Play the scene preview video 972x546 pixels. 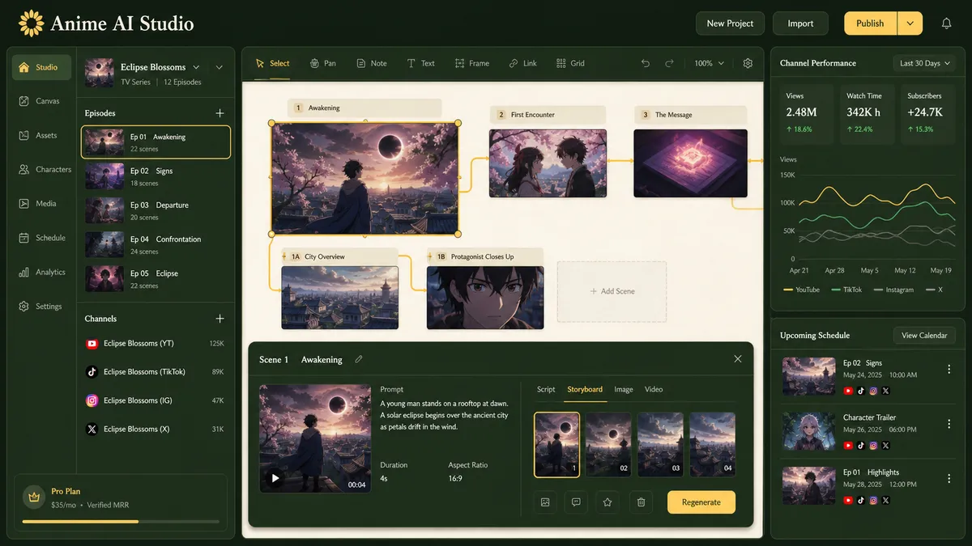[x=275, y=478]
